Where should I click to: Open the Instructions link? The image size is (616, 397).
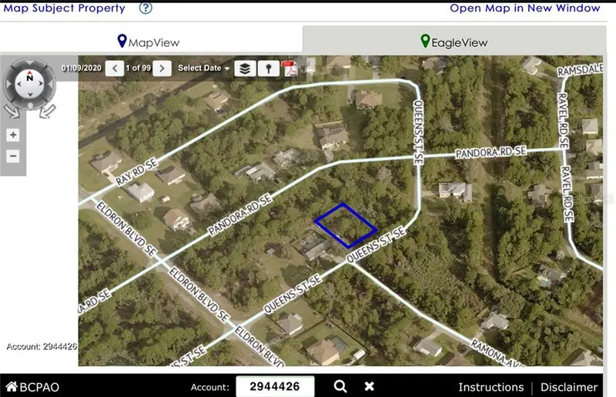point(491,387)
